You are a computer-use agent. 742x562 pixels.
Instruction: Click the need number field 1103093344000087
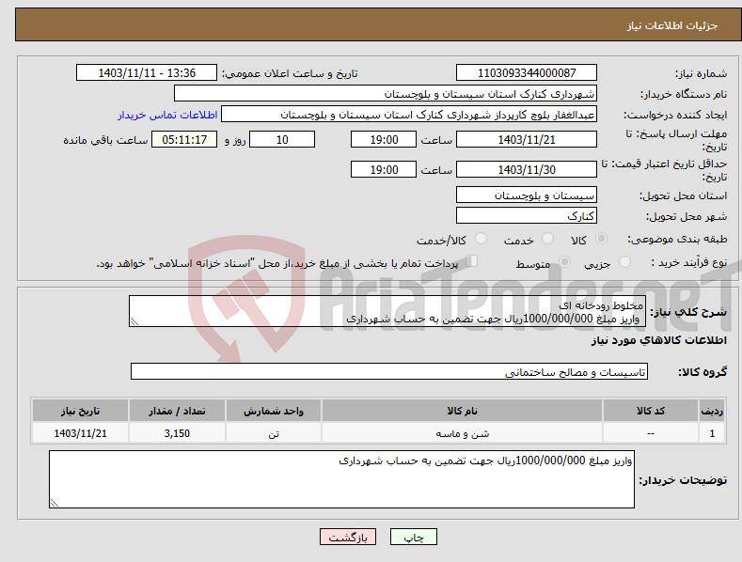click(527, 73)
